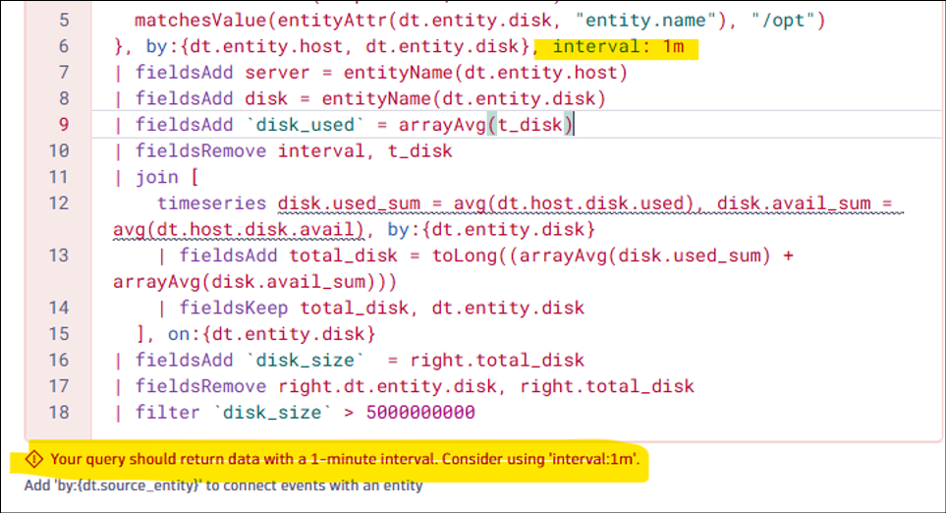Click 'timeseries' command on line 12

(x=212, y=202)
